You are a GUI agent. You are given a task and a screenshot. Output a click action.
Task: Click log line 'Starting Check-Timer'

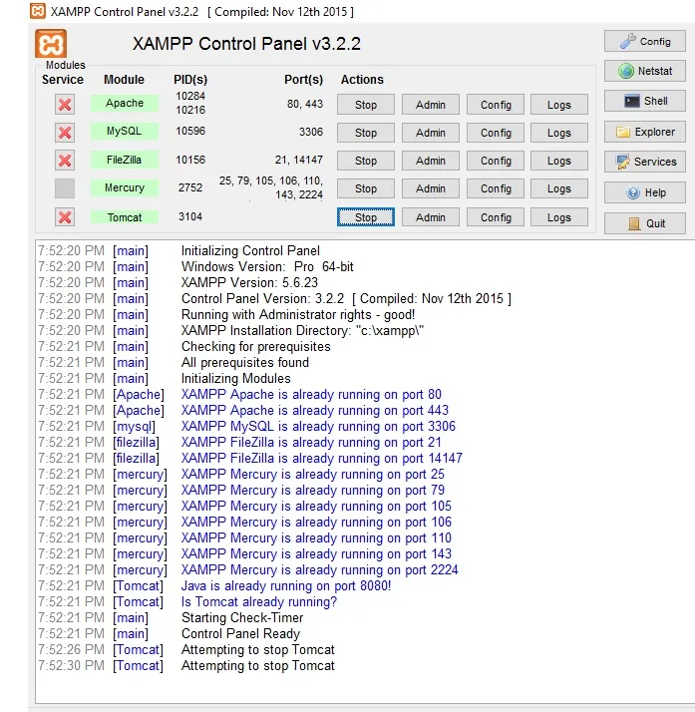coord(242,617)
